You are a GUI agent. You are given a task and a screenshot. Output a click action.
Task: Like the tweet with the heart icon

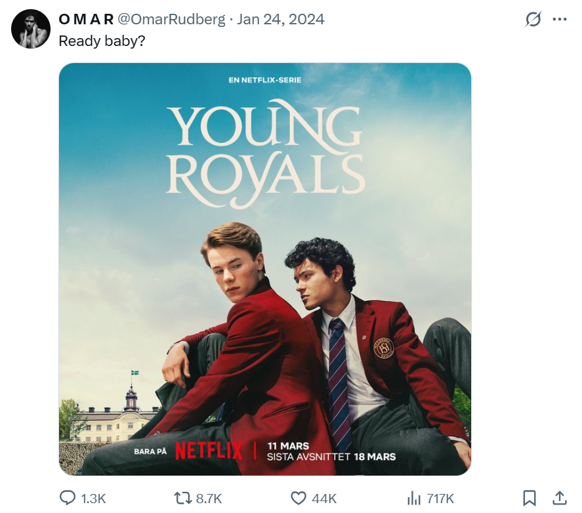click(299, 499)
